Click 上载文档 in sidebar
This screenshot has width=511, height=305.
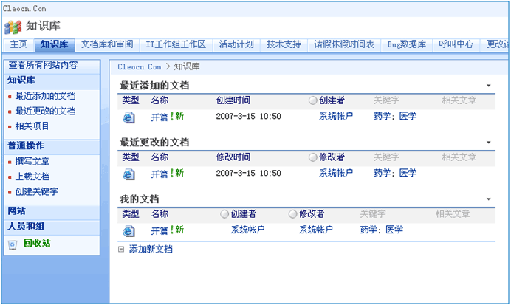pyautogui.click(x=32, y=177)
